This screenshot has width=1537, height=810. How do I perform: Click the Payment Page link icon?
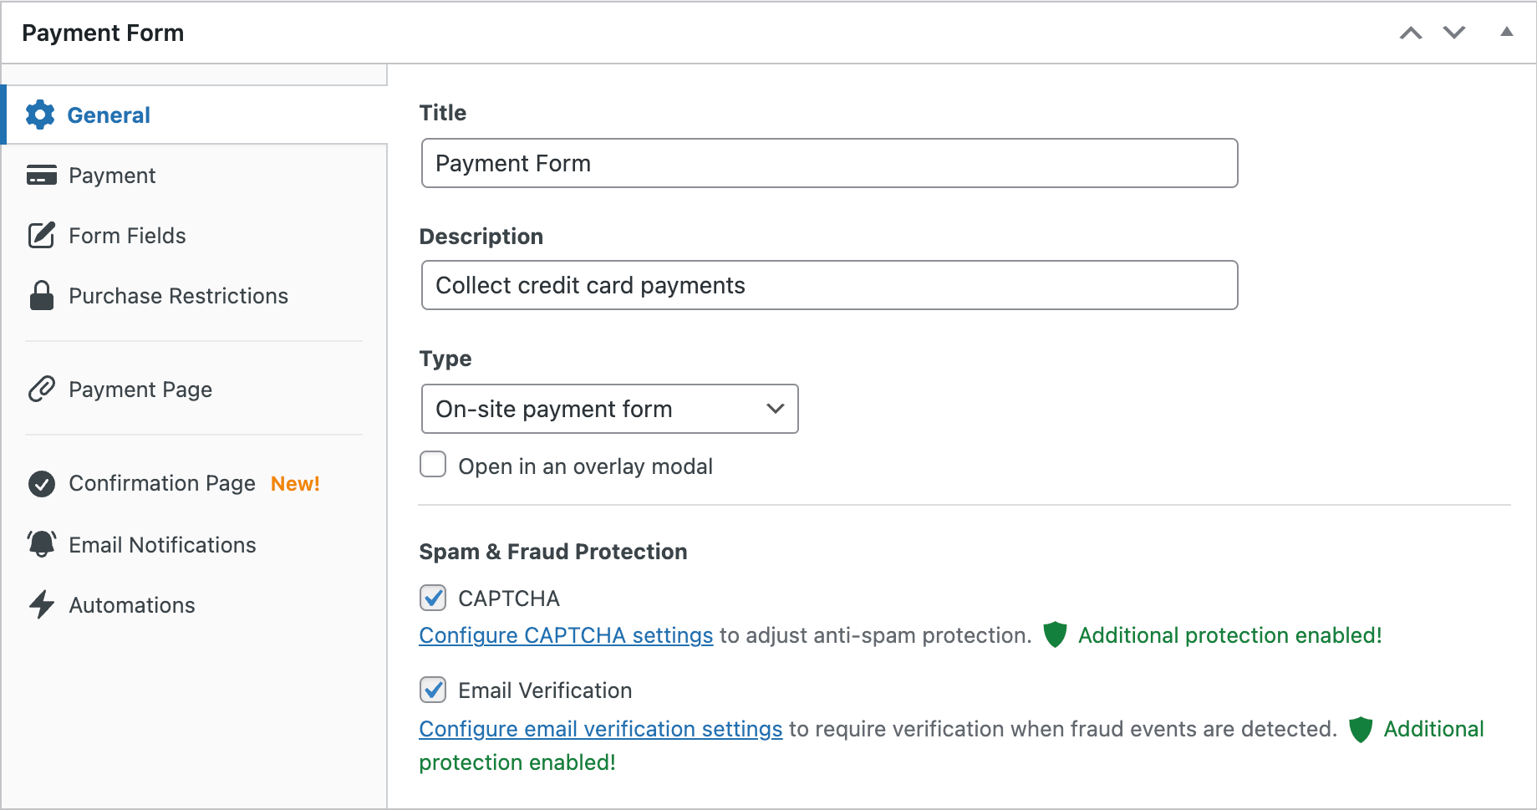pyautogui.click(x=42, y=390)
